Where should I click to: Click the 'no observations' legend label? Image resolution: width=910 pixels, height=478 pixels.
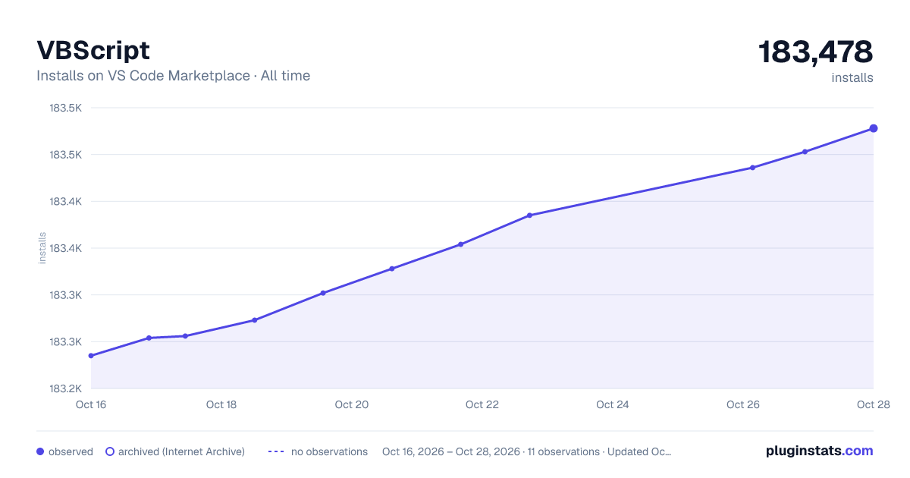(329, 451)
